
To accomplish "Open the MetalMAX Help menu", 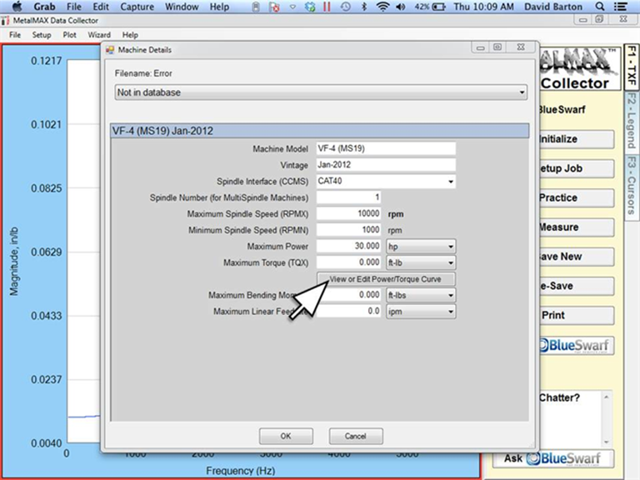I will point(130,35).
